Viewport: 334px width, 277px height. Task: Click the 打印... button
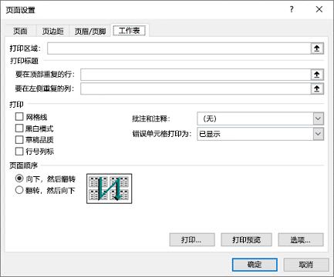pos(192,240)
